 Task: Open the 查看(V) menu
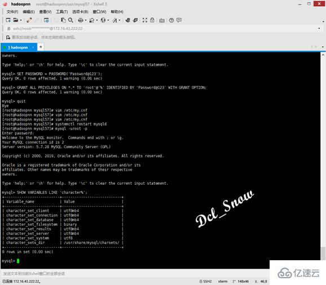tap(45, 12)
